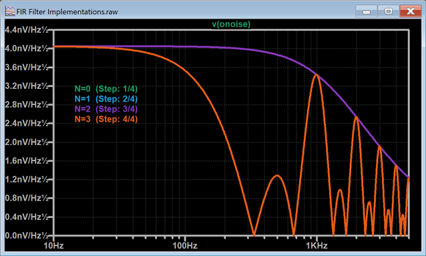Click the 0.0nV/Hz½ vertical axis label
Viewport: 426px width, 256px height.
pos(27,235)
